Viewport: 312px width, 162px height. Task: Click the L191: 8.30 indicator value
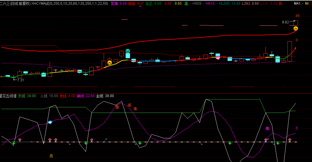(269, 4)
